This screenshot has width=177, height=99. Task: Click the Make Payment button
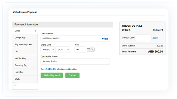click(x=52, y=75)
